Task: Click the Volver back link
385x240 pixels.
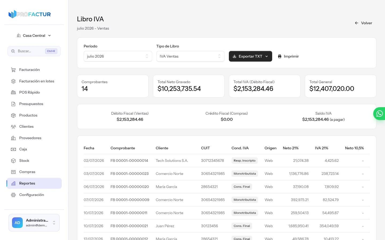Action: pyautogui.click(x=363, y=23)
